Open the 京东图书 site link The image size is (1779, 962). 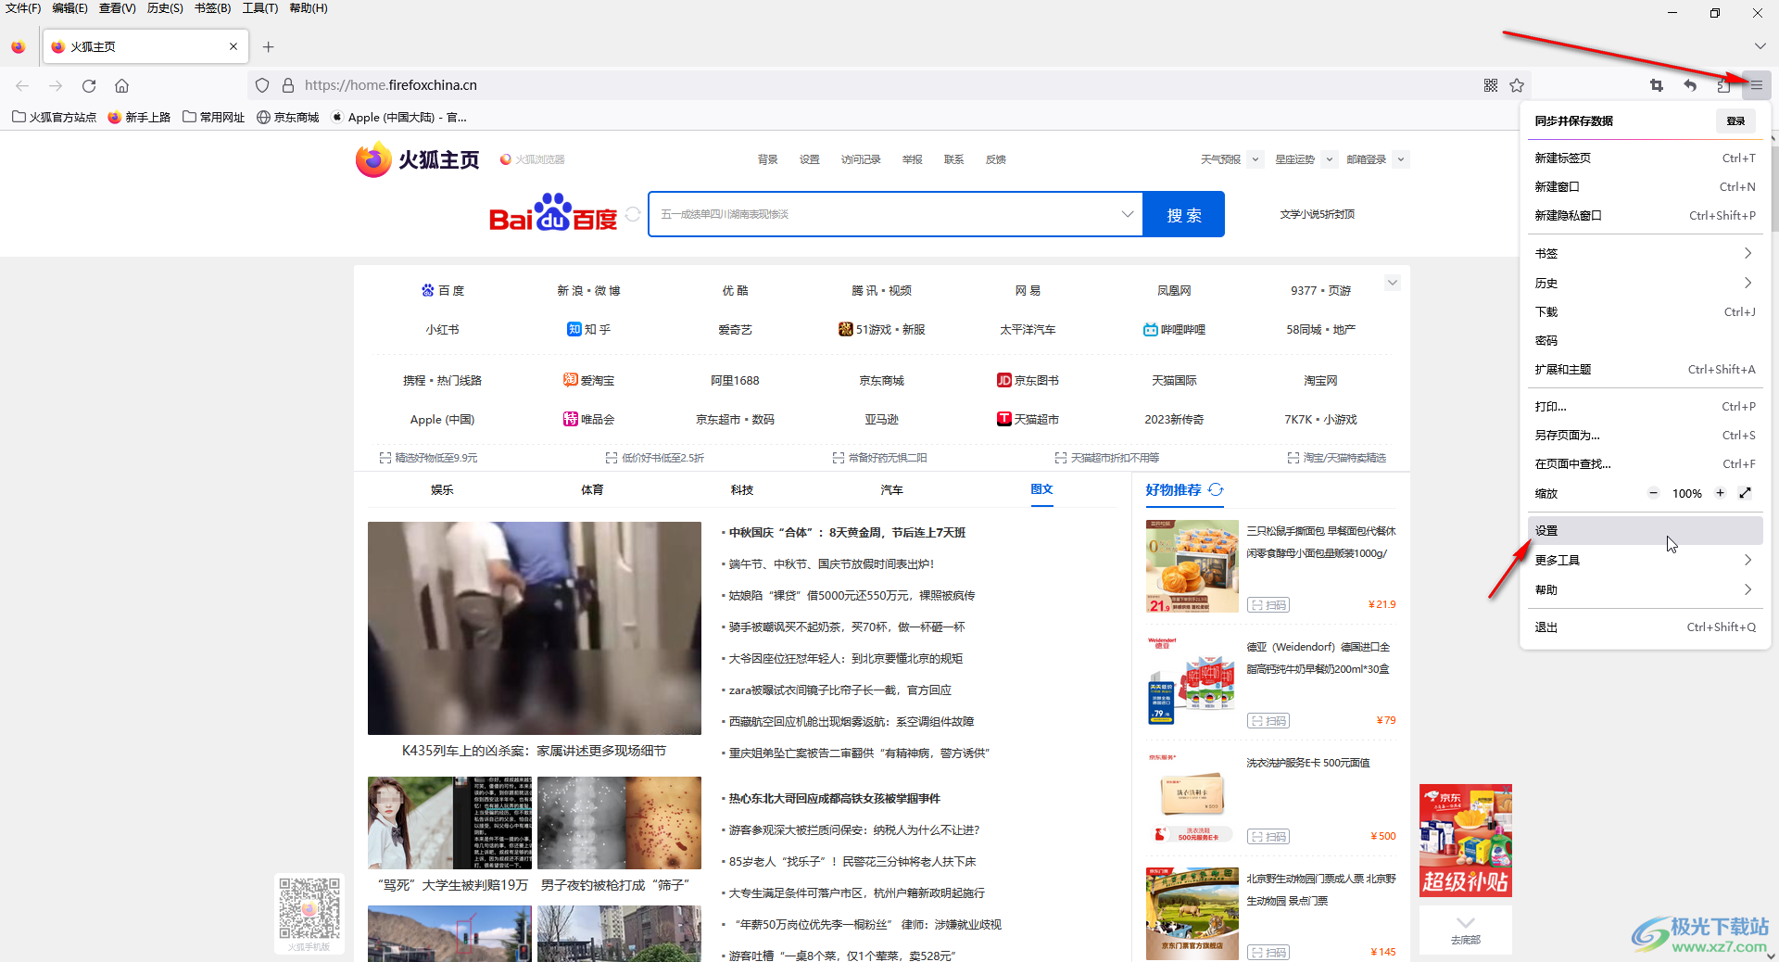pos(1028,380)
